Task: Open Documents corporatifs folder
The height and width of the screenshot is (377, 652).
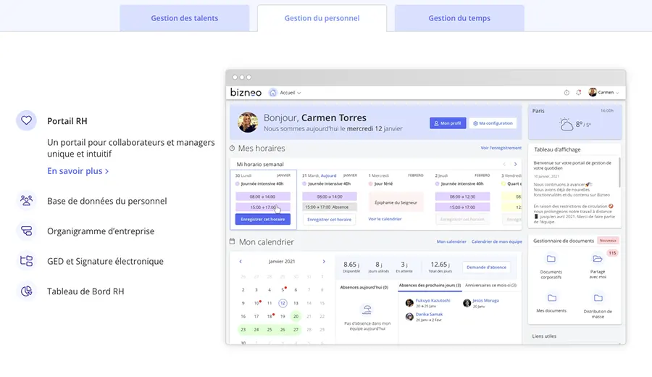Action: [551, 266]
